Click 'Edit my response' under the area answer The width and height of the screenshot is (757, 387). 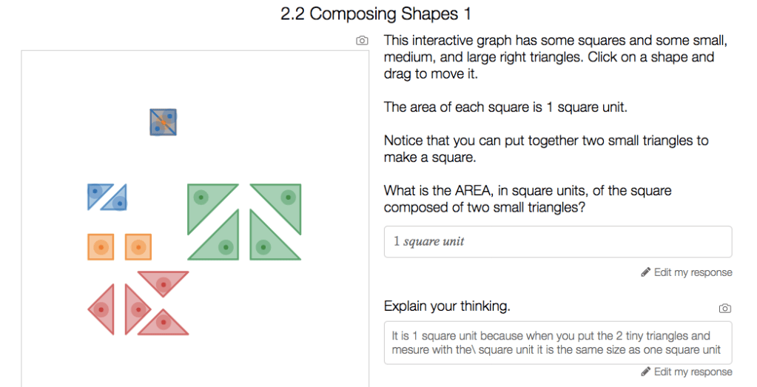[693, 272]
